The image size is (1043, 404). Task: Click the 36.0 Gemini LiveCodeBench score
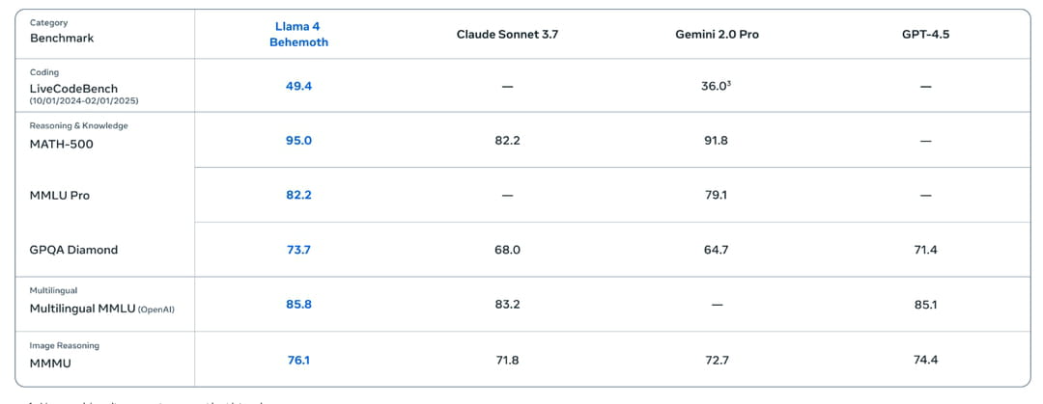717,87
